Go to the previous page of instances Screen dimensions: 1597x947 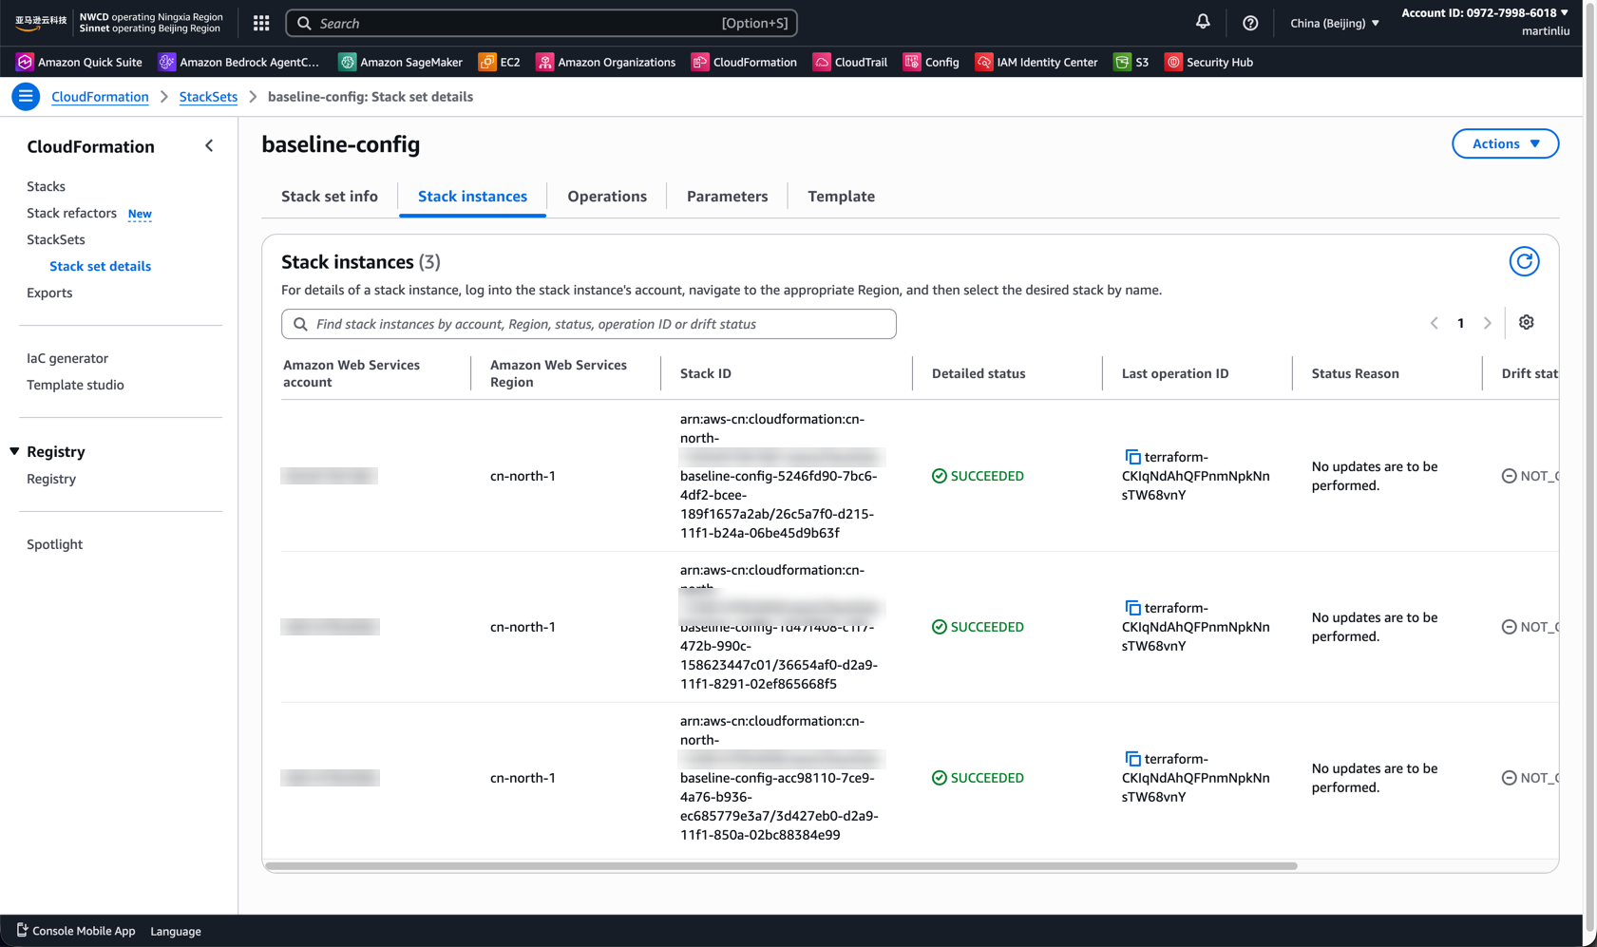tap(1435, 323)
